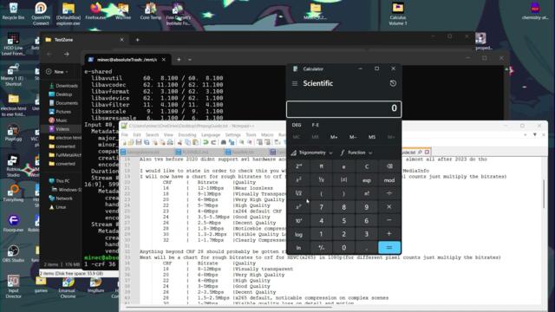Click the Print icon in Notepad++ toolbar

pyautogui.click(x=170, y=142)
